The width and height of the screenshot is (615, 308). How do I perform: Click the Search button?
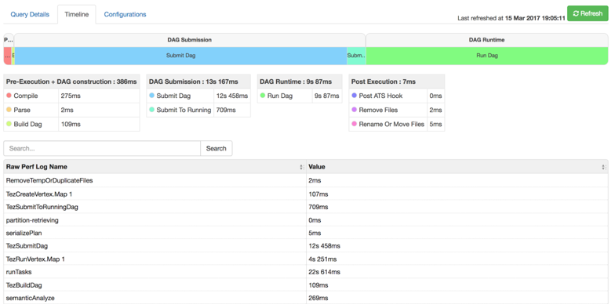(217, 149)
